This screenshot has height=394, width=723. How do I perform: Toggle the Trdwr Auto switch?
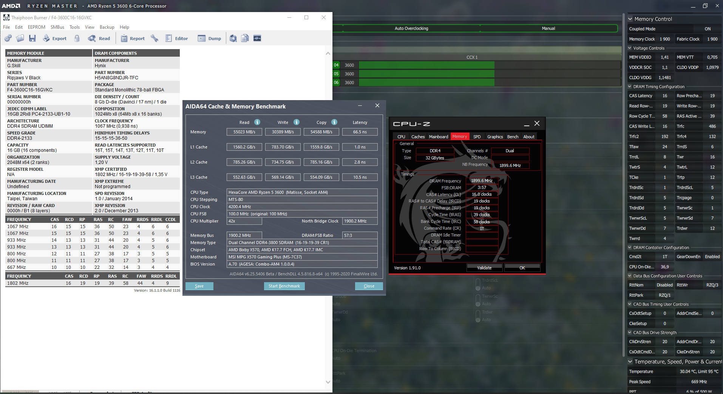click(478, 316)
